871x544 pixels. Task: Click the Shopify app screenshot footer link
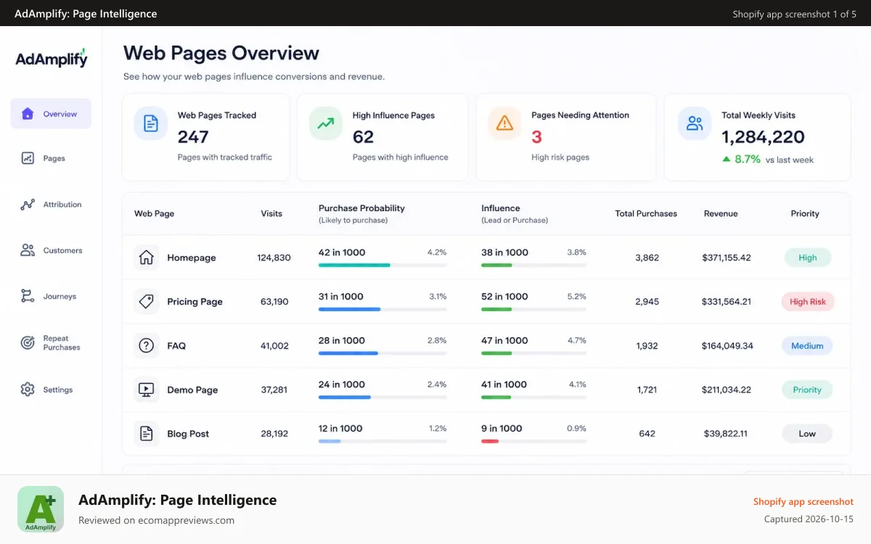[x=803, y=501]
